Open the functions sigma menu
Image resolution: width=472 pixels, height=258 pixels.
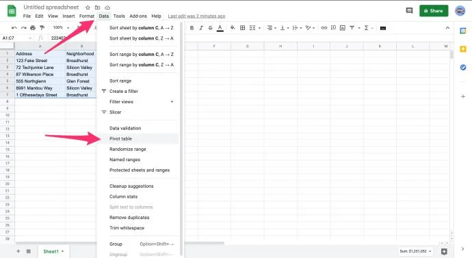pyautogui.click(x=367, y=28)
